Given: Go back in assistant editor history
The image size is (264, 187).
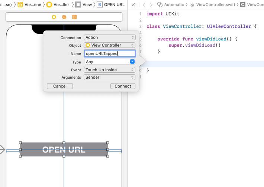Looking at the screenshot, I should coord(144,5).
